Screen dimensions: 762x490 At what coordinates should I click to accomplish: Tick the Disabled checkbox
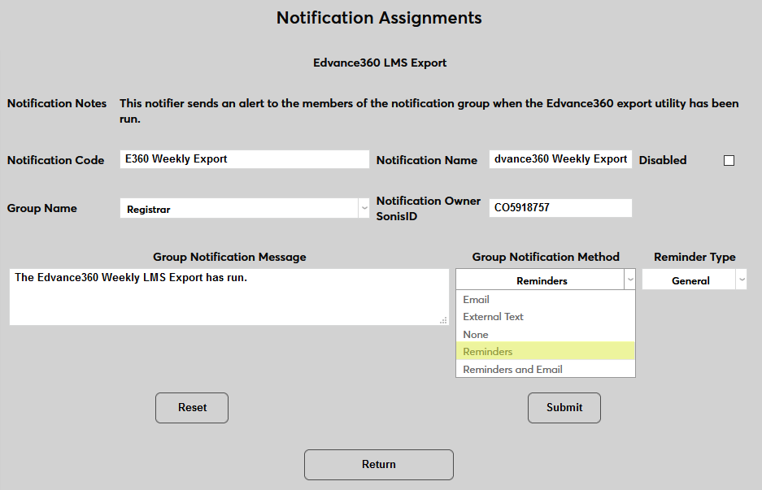coord(729,160)
